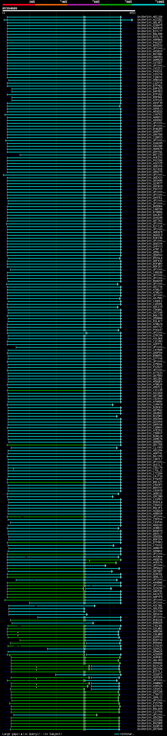Select hit label UniRef100_P49201
The width and height of the screenshot is (167, 736).
[150, 72]
